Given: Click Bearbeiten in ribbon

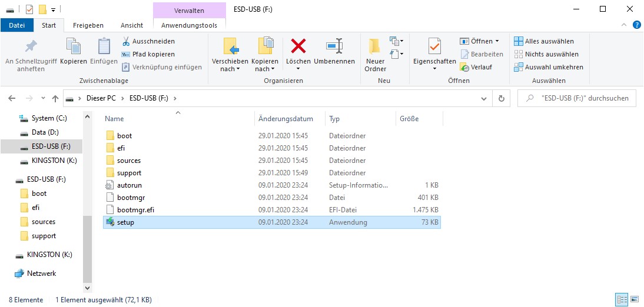Looking at the screenshot, I should (482, 54).
